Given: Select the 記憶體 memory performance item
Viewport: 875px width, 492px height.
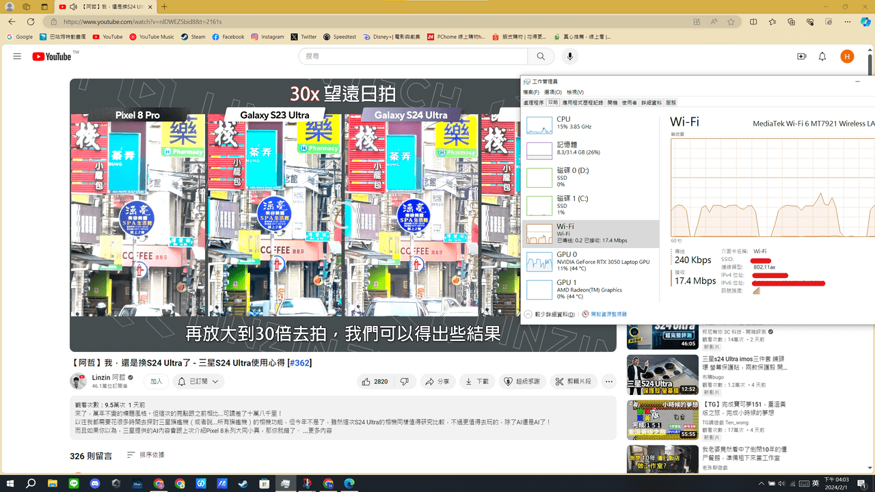Looking at the screenshot, I should [591, 149].
